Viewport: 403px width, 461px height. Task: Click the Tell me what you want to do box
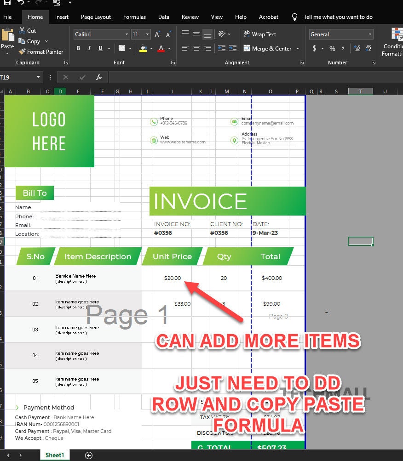[338, 17]
